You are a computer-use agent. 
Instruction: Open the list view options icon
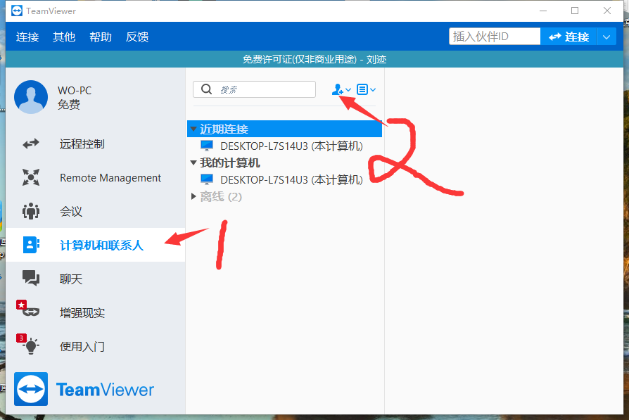pos(362,89)
